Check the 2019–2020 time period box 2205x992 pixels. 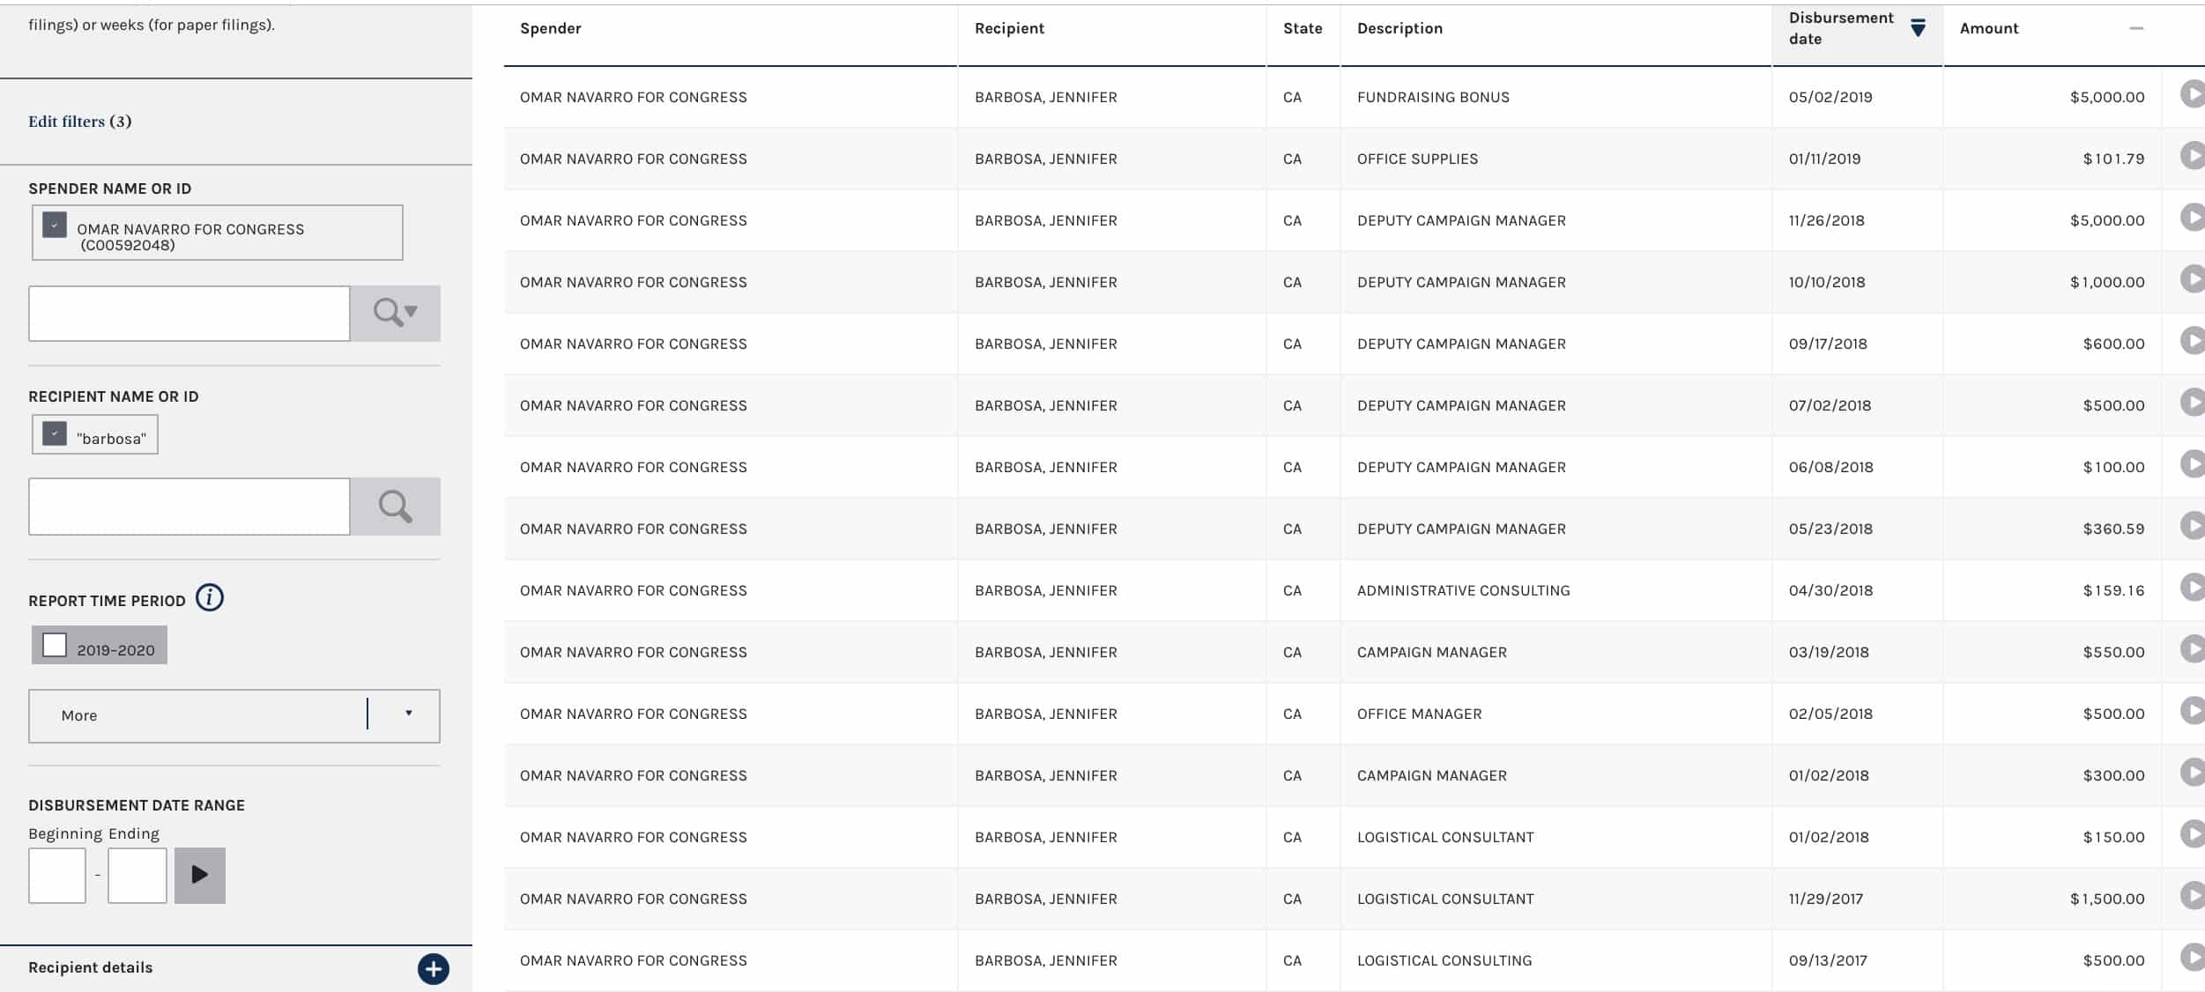click(x=55, y=645)
